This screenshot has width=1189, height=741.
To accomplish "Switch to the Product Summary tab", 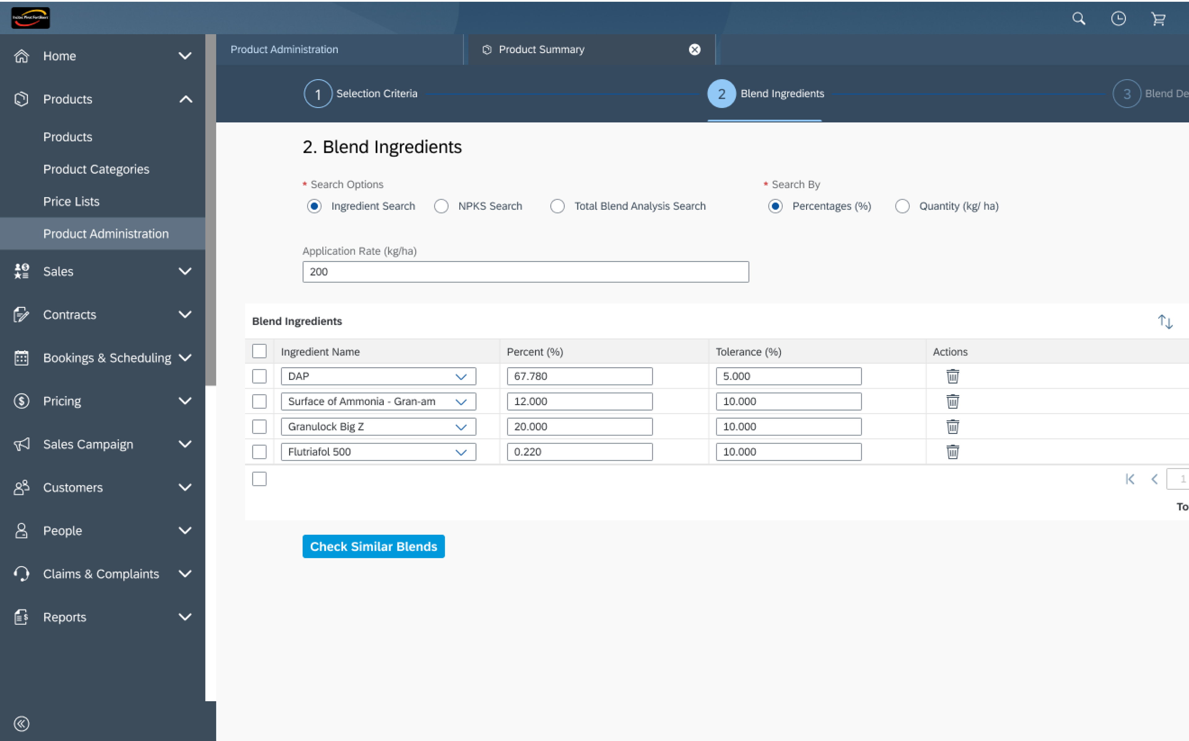I will pyautogui.click(x=592, y=50).
